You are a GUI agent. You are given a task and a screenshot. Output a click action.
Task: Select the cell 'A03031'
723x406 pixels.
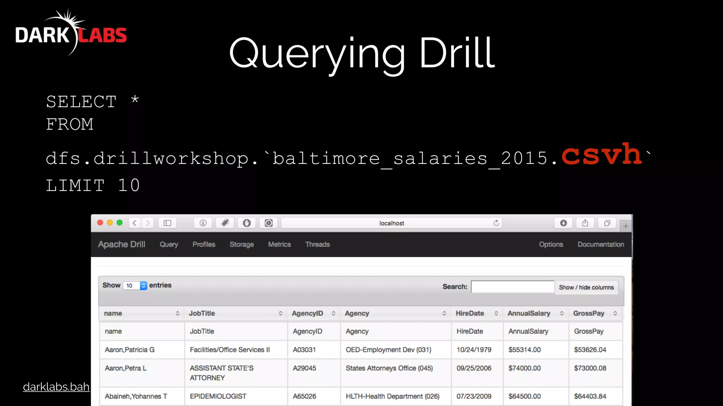click(314, 350)
